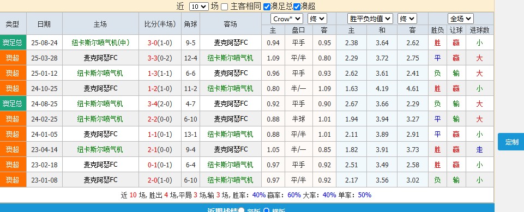Open the 全场 dropdown
The width and height of the screenshot is (524, 212).
461,19
